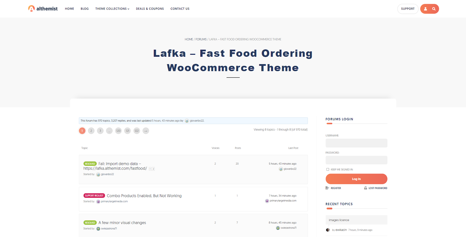Toggle Keep Me Signed In checkbox

point(328,170)
